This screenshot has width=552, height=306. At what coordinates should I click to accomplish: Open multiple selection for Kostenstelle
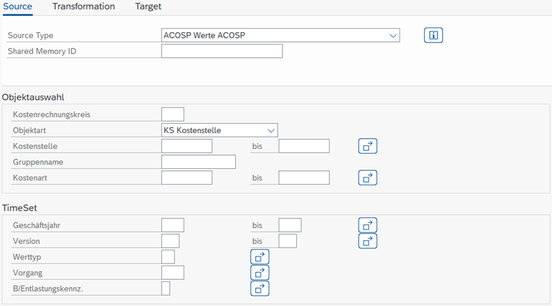tap(368, 146)
